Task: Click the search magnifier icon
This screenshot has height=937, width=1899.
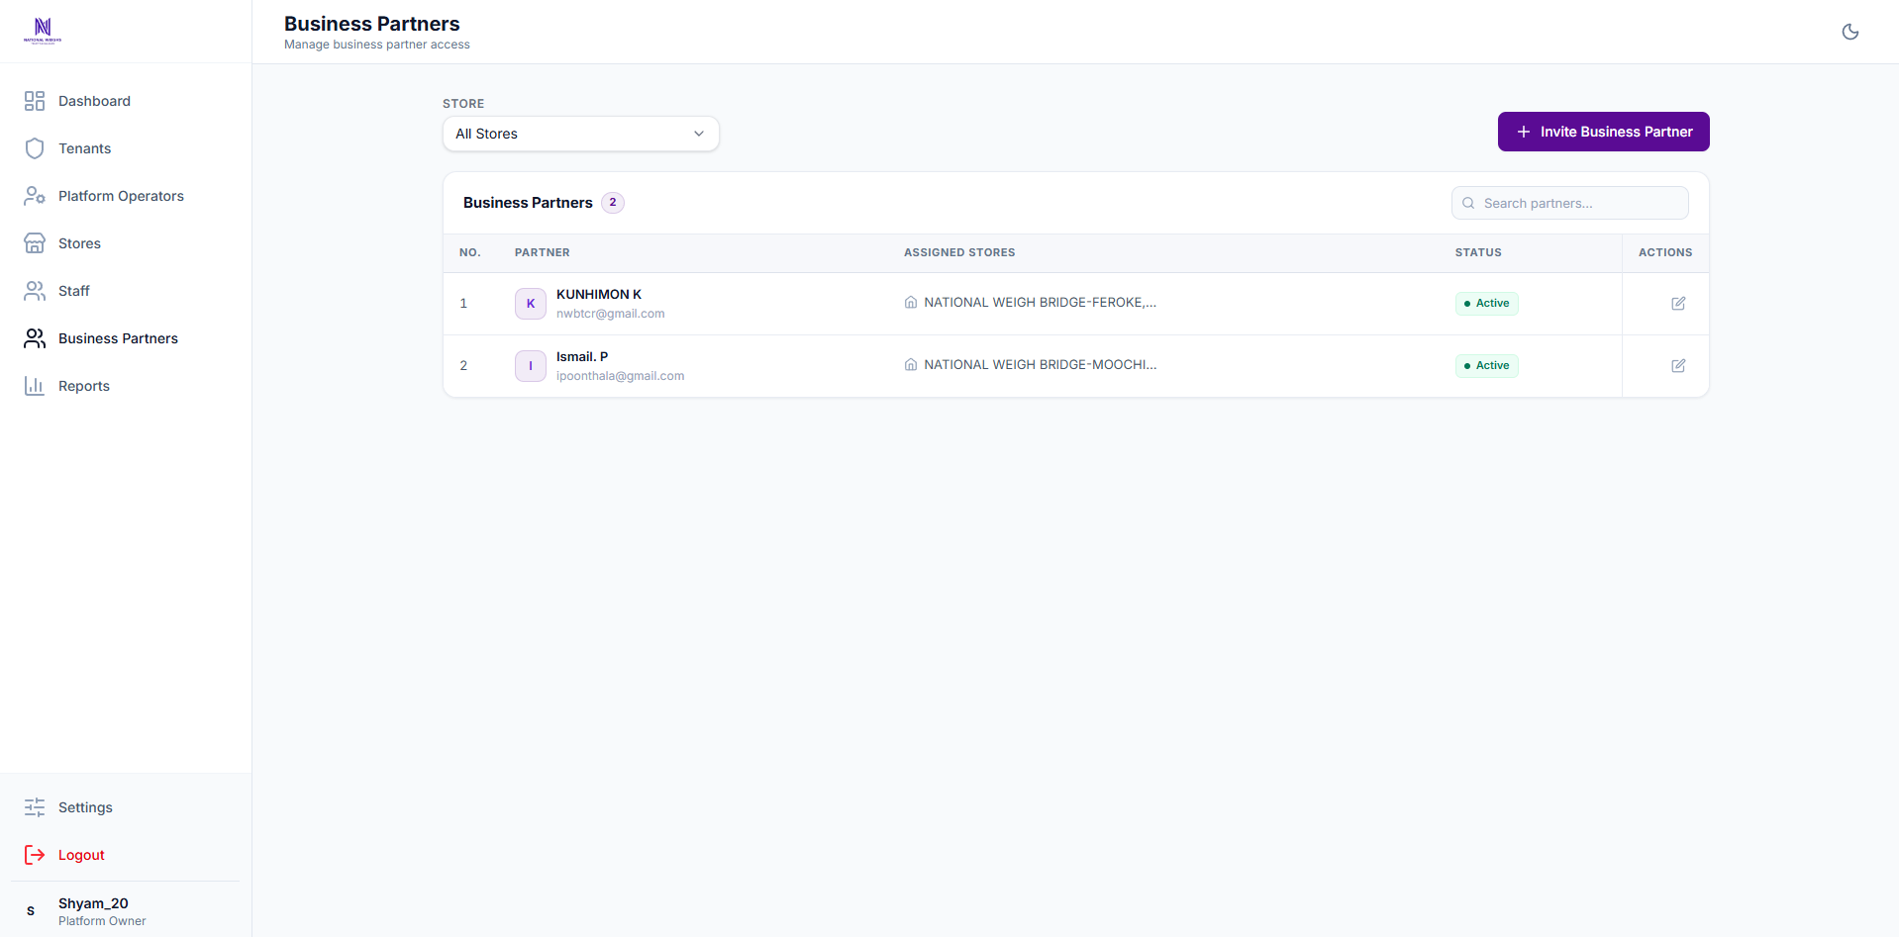Action: click(1468, 203)
